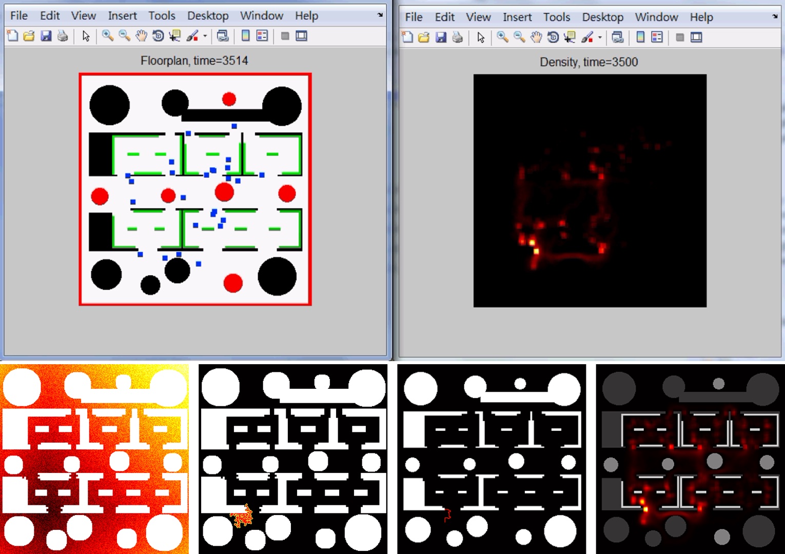Click Zoom In icon in Floorplan figure toolbar
The height and width of the screenshot is (554, 785).
(x=107, y=36)
